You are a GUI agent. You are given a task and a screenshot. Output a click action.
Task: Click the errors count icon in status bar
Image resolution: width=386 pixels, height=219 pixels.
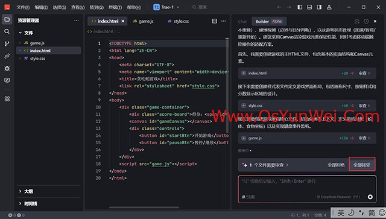coord(10,215)
